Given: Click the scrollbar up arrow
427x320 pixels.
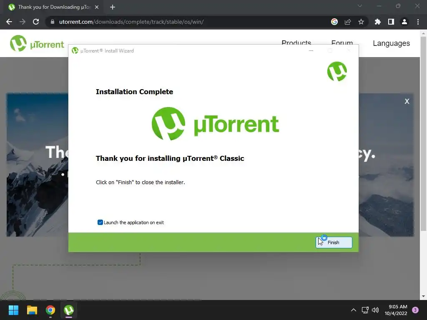Looking at the screenshot, I should (423, 33).
